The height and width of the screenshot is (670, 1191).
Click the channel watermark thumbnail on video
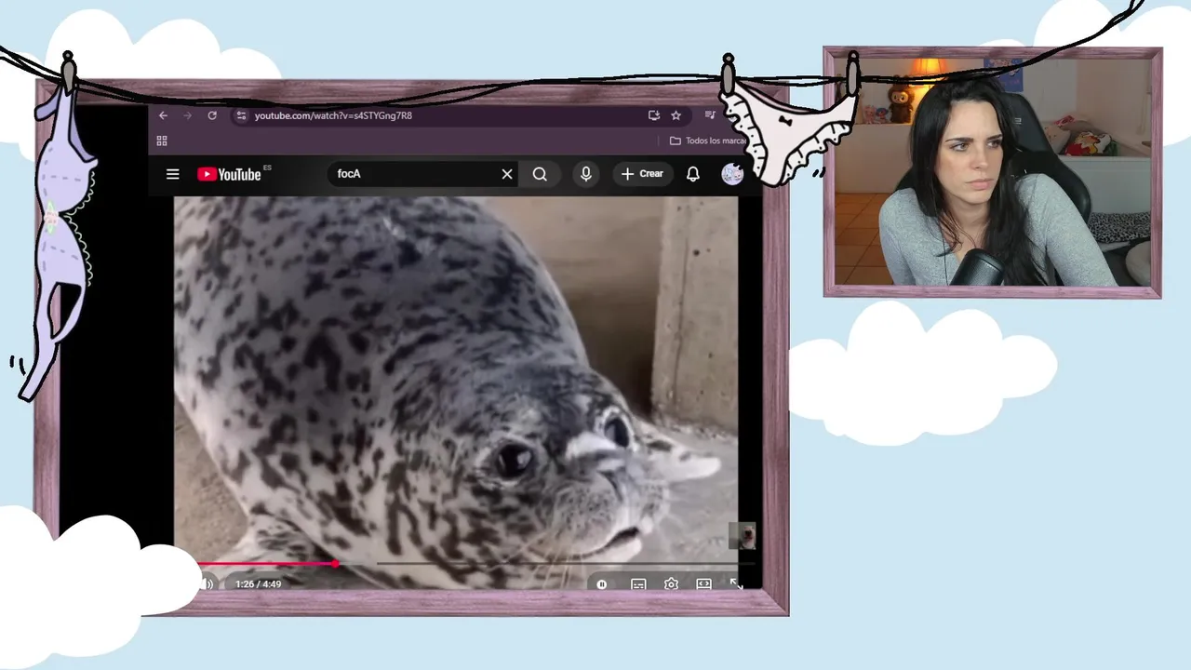point(742,536)
